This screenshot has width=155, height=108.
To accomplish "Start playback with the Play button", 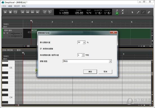I will tap(5, 12).
